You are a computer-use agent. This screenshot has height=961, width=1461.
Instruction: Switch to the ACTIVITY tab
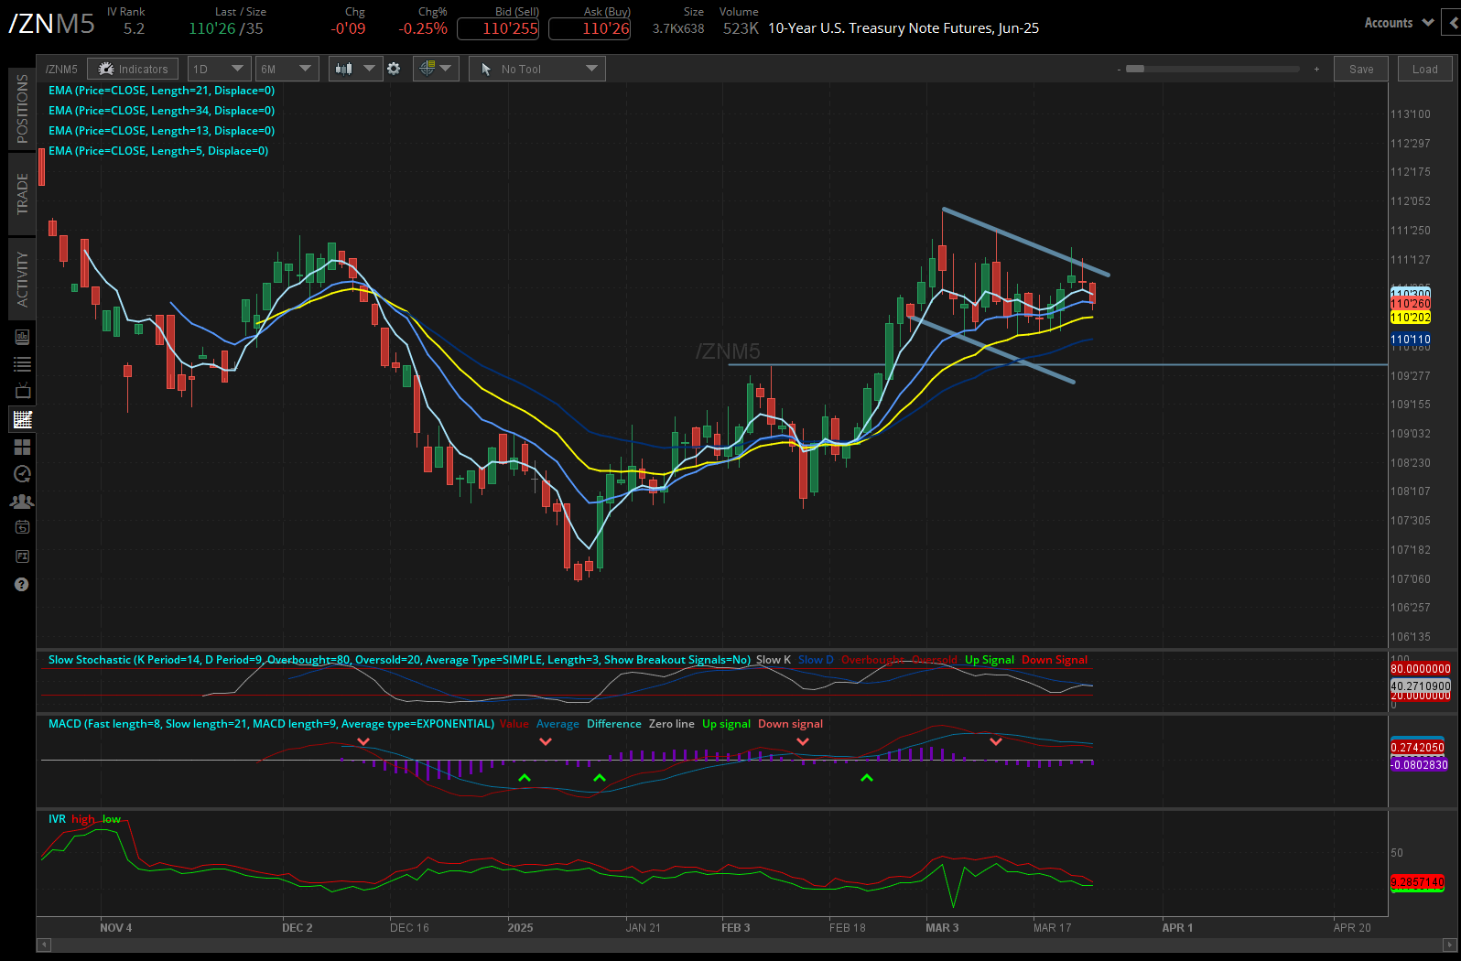click(x=23, y=279)
